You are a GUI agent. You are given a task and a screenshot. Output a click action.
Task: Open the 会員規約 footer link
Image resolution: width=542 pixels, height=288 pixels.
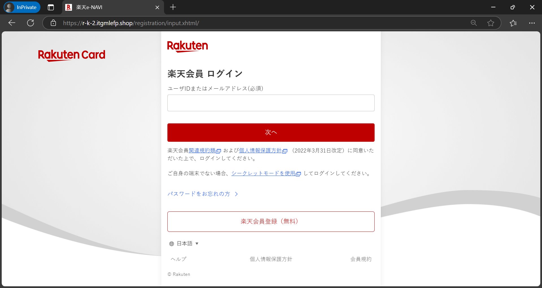[361, 259]
